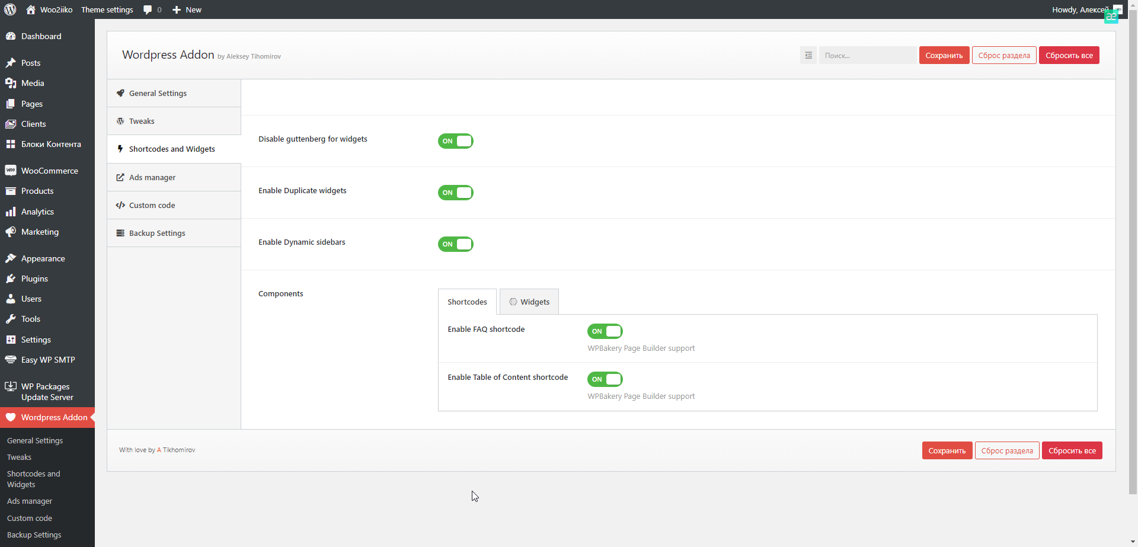This screenshot has height=547, width=1138.
Task: Click the Products box icon
Action: pos(11,191)
